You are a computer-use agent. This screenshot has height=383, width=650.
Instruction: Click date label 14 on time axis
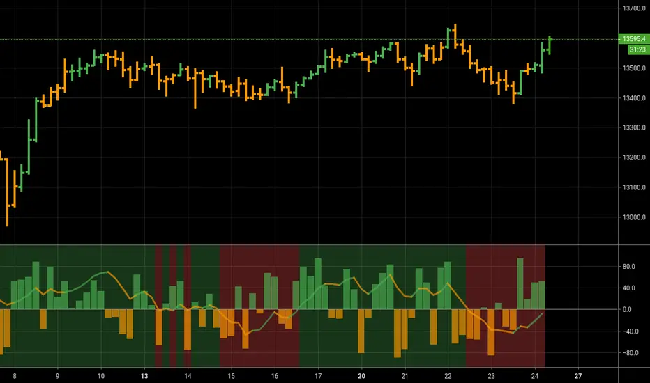188,376
